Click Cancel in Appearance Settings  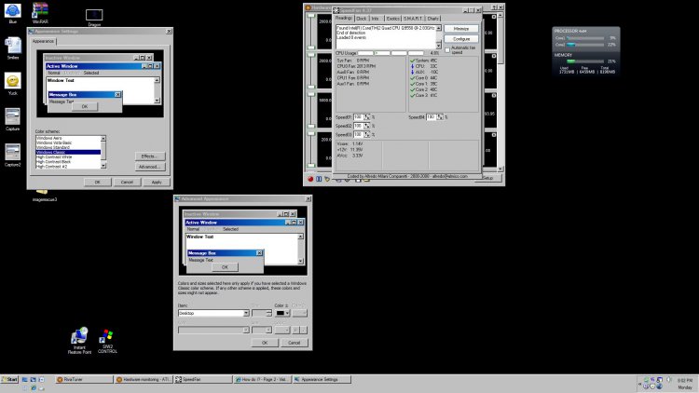(127, 183)
